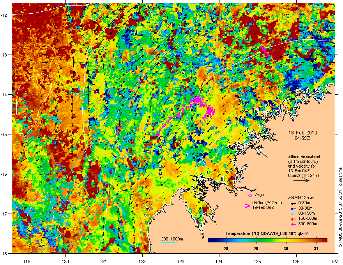Click the cyan isobath legend line

[x=169, y=242]
